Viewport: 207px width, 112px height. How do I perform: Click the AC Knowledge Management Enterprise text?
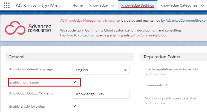tap(90, 21)
